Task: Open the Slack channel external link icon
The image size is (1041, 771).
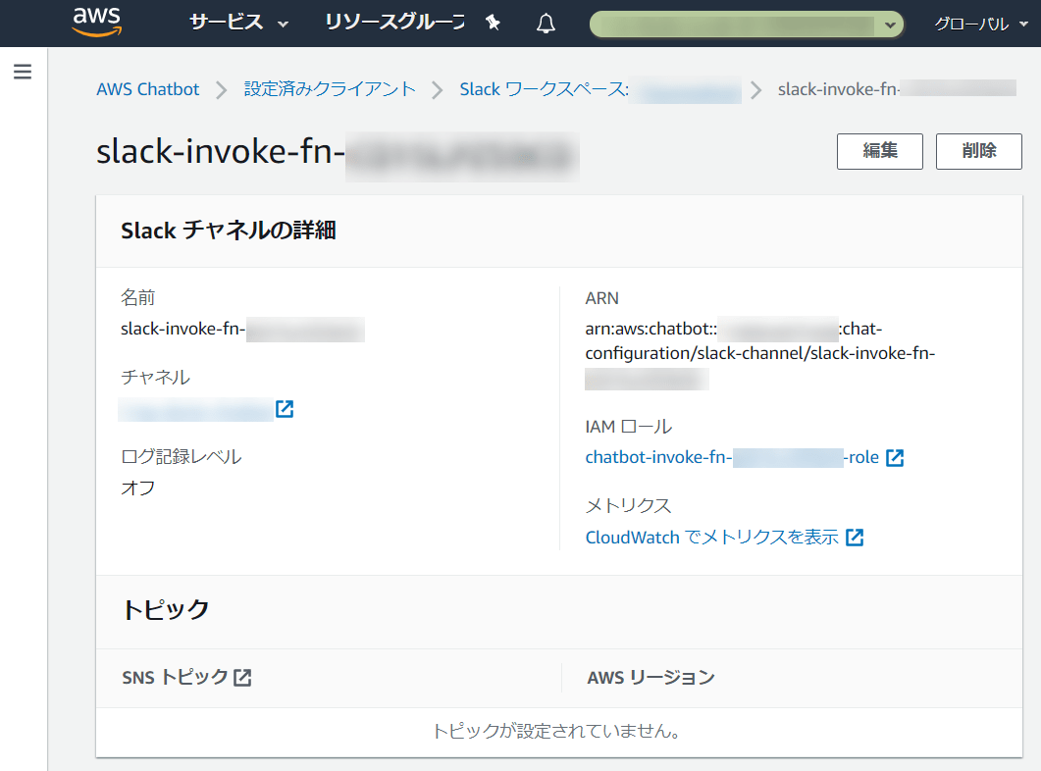Action: pyautogui.click(x=285, y=409)
